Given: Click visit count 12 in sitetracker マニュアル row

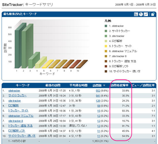Looking at the screenshot, I should [x=99, y=116].
